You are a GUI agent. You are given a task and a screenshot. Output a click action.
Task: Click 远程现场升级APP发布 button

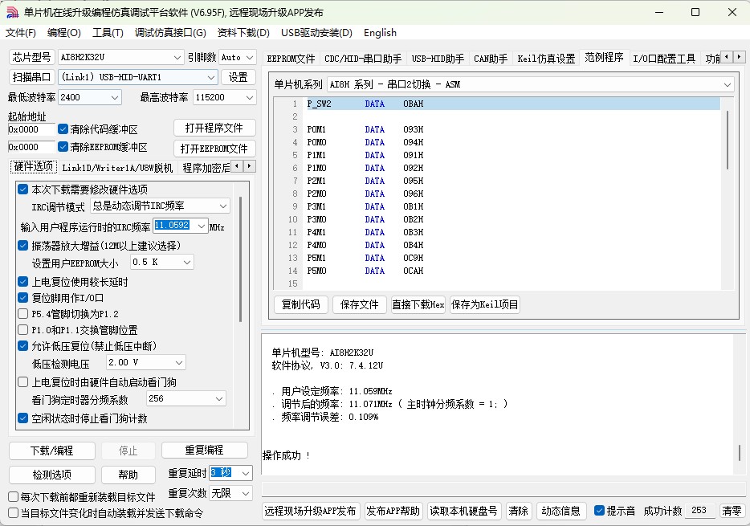[x=310, y=512]
